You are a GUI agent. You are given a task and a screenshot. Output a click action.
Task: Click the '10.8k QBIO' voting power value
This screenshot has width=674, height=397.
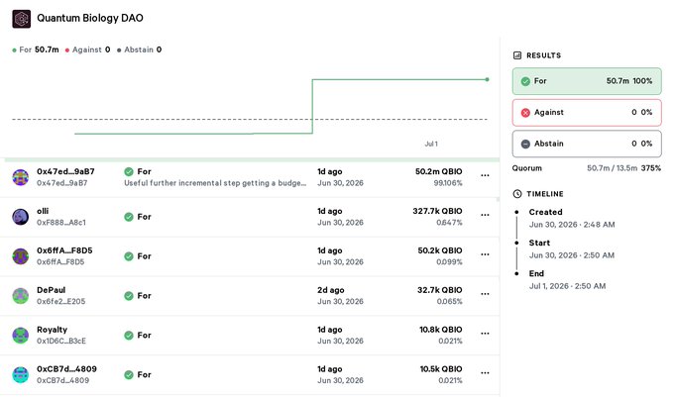[441, 330]
